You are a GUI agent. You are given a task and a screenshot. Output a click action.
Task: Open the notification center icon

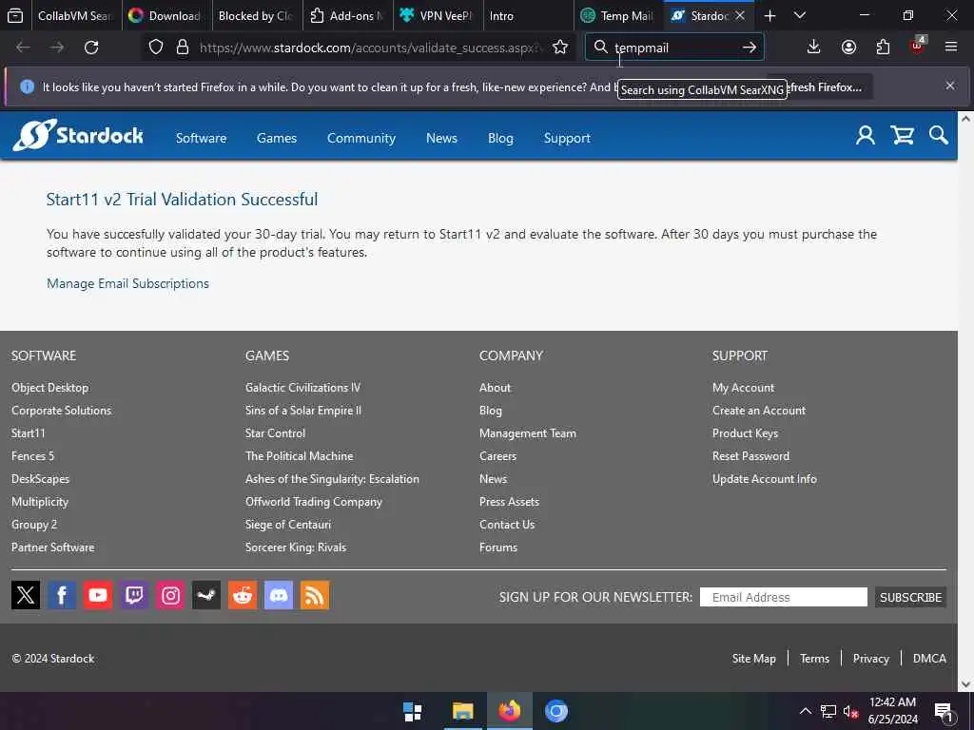pyautogui.click(x=943, y=711)
